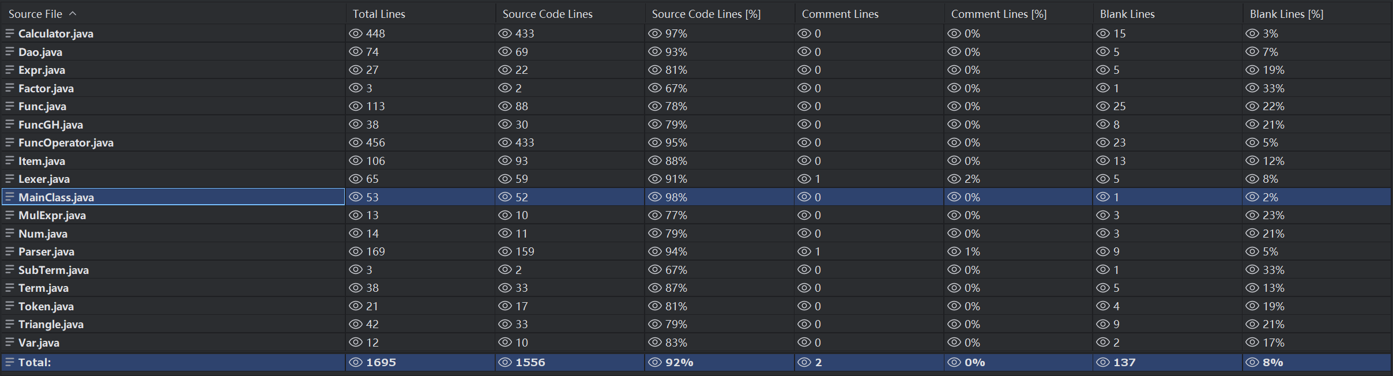The width and height of the screenshot is (1393, 376).
Task: Click eye icon next to Func.java blank lines 25
Action: click(x=1103, y=106)
